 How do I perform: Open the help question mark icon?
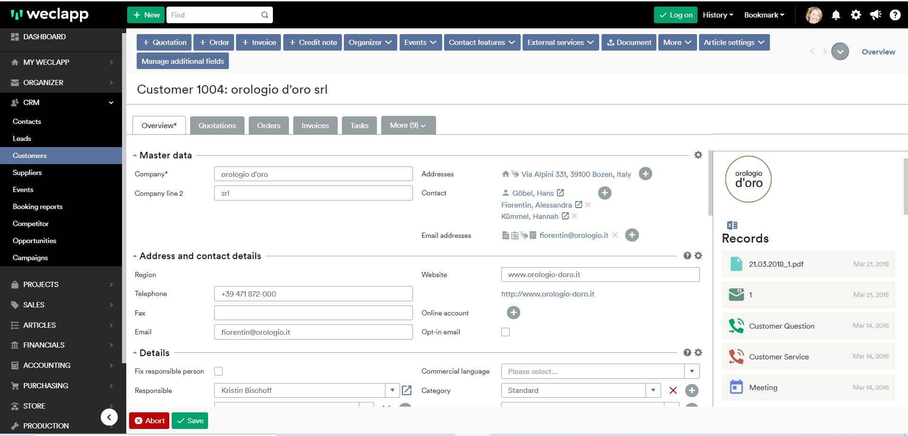(x=895, y=15)
